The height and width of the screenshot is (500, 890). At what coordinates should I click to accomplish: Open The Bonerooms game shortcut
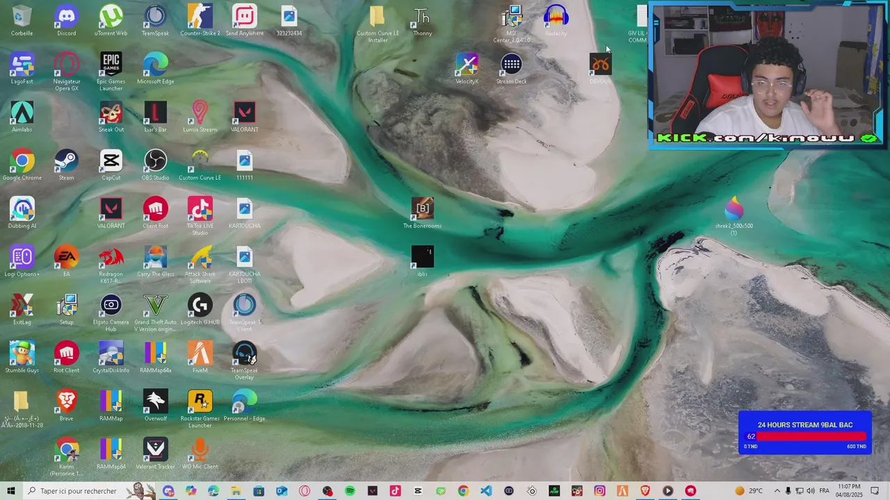(x=422, y=212)
